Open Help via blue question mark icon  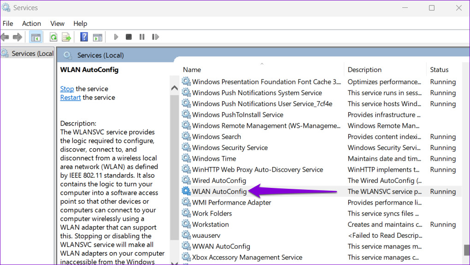click(84, 37)
